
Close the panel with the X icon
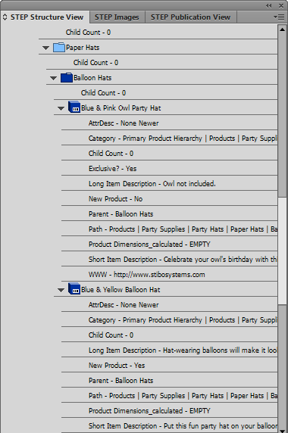tap(281, 5)
